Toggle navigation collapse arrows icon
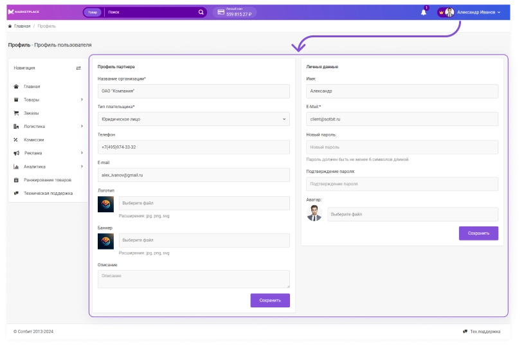This screenshot has height=346, width=524. pyautogui.click(x=78, y=68)
